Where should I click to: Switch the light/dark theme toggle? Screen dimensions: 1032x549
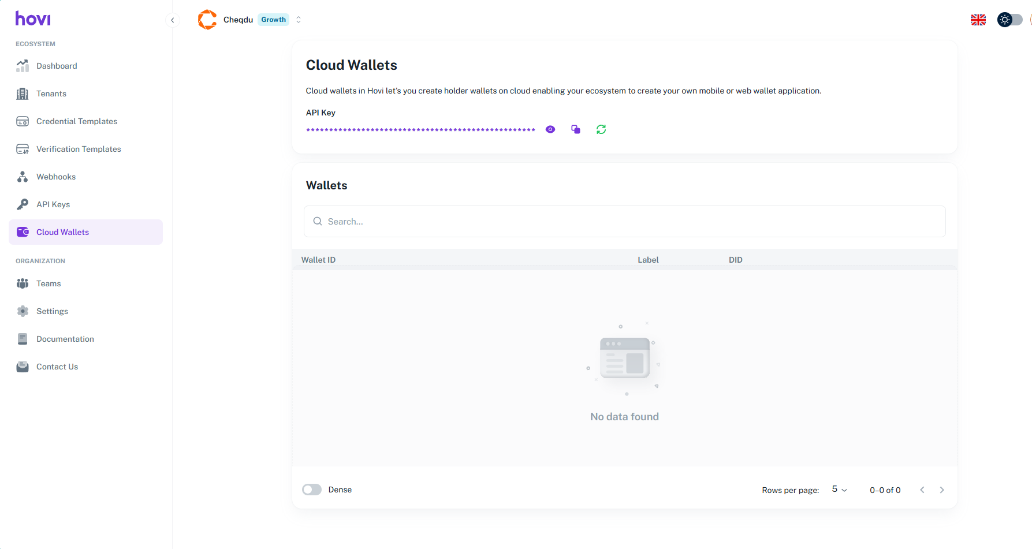click(1009, 20)
